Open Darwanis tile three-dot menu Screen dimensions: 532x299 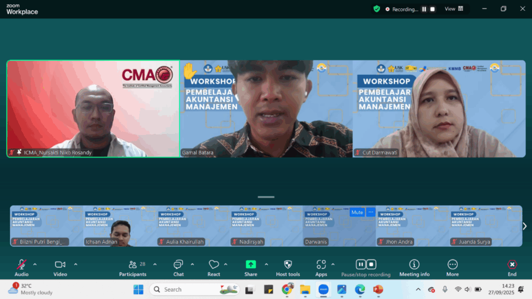point(370,212)
